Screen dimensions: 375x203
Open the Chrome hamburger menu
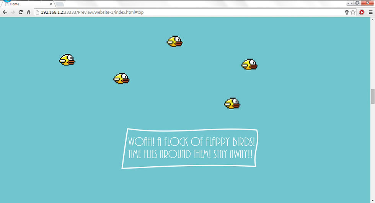(x=371, y=12)
